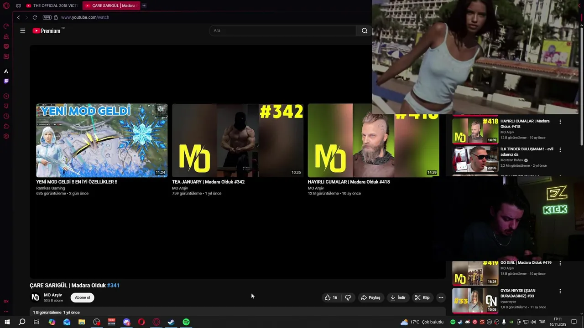The height and width of the screenshot is (328, 584).
Task: Open OYSA NEYSE #33 sidebar thumbnail
Action: click(475, 301)
